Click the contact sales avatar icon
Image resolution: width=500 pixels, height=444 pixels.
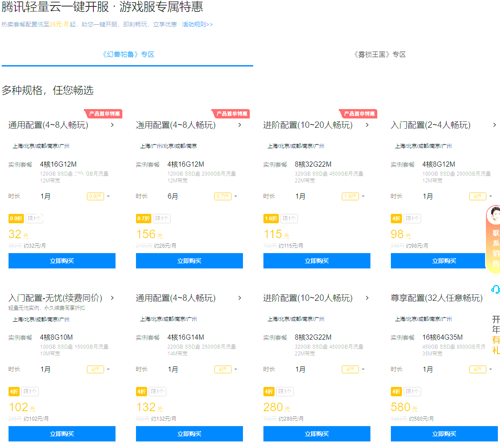pos(494,215)
